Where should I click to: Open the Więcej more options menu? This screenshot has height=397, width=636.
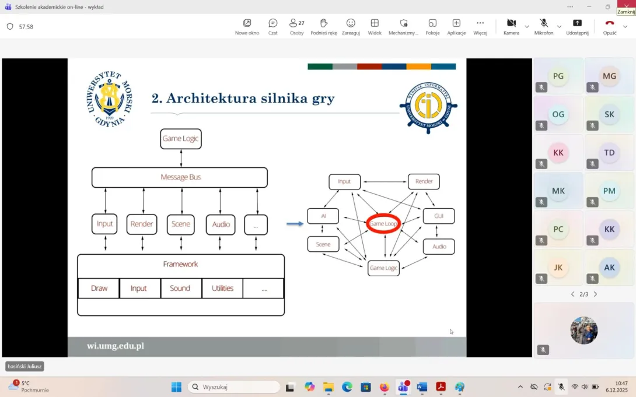click(480, 26)
